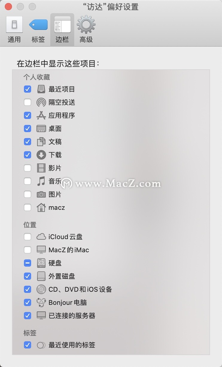Uncheck the 最近项目 checkbox
222x367 pixels.
coord(28,89)
